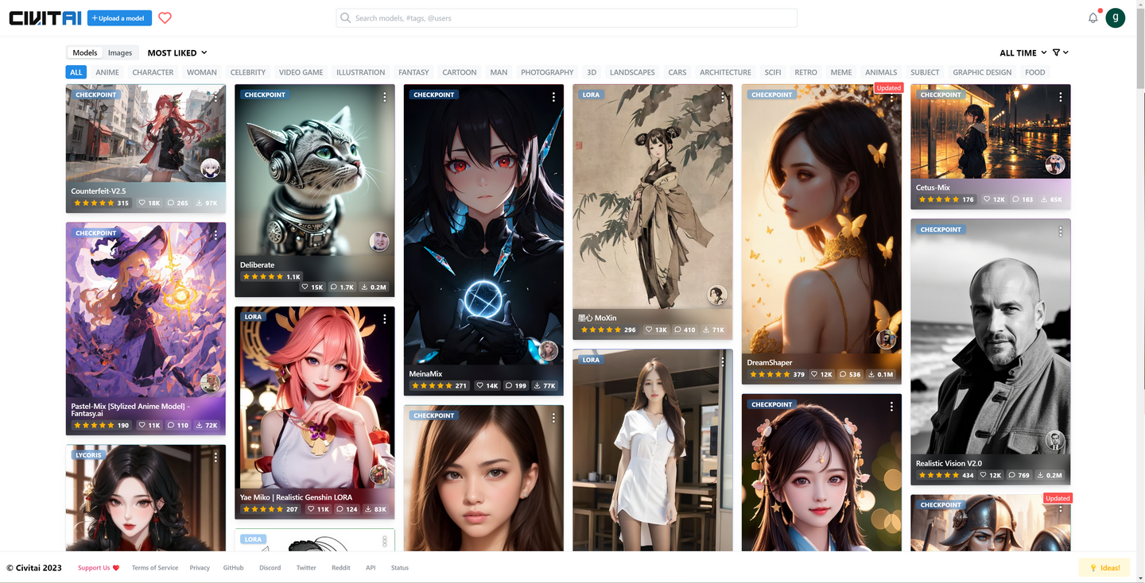Open the three-dot menu on Counterfeit-V2.5 card
Viewport: 1145px width, 583px height.
215,97
